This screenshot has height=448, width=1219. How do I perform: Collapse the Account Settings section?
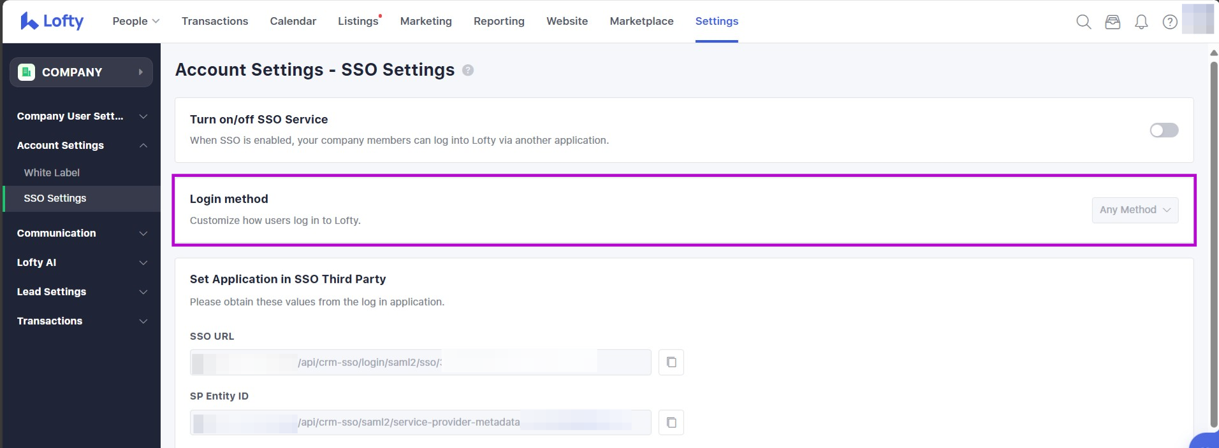click(81, 146)
